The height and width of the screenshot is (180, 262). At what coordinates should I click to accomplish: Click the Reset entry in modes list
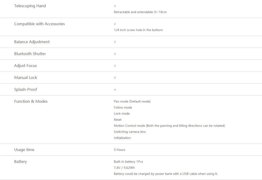pyautogui.click(x=118, y=120)
